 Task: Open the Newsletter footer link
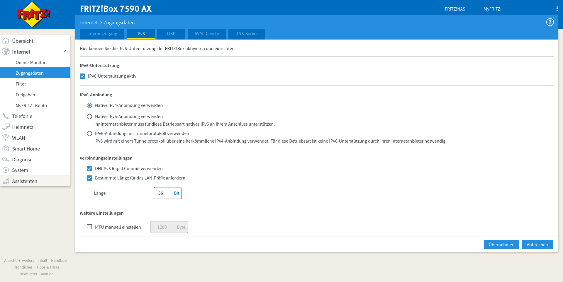coord(28,274)
